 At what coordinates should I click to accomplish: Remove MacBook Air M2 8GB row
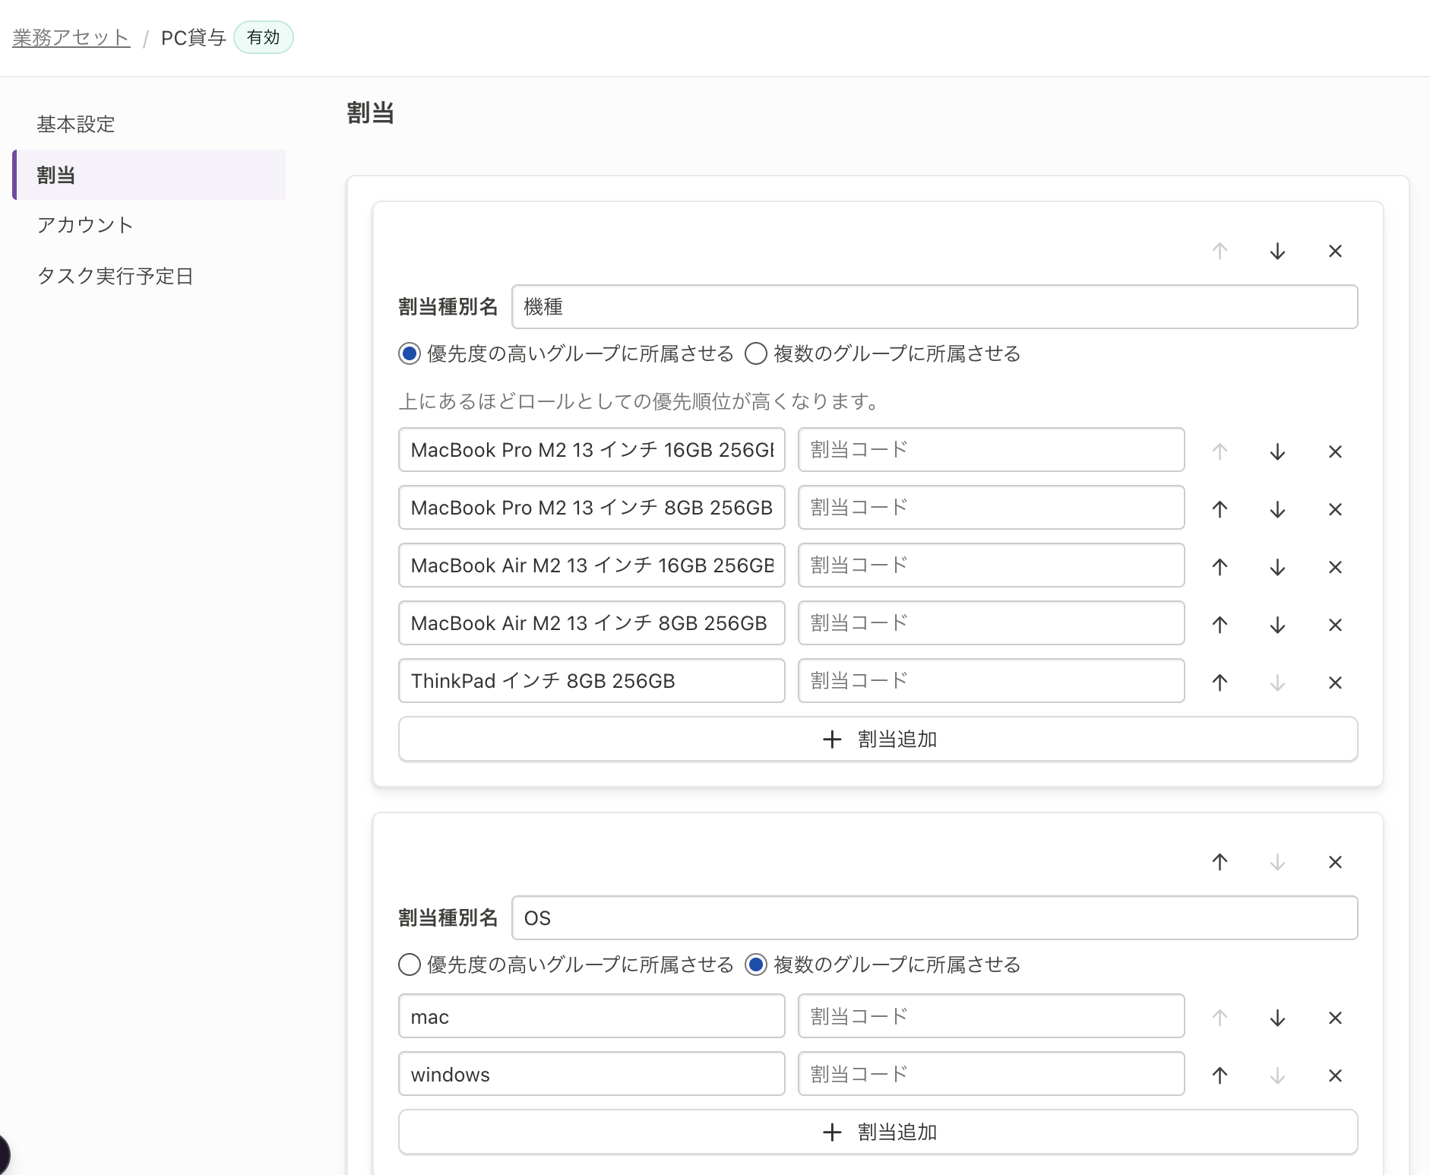click(x=1335, y=625)
